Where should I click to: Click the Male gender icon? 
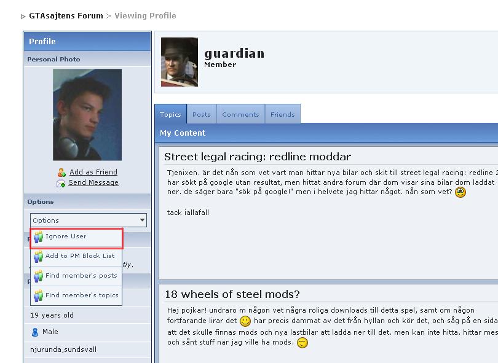pyautogui.click(x=35, y=332)
